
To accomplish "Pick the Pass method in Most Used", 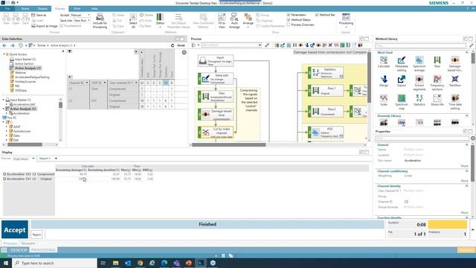I will (x=437, y=62).
